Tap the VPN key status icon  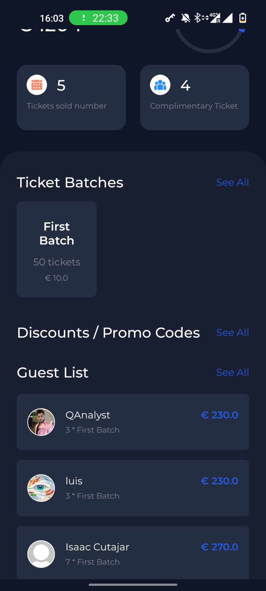170,18
